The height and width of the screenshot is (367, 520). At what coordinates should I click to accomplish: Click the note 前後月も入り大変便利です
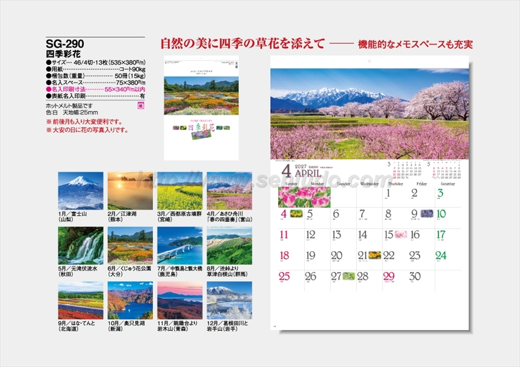click(85, 122)
